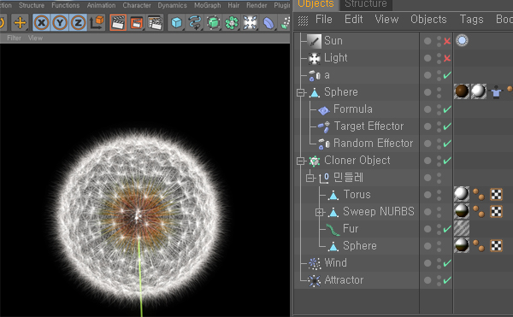Viewport: 513px width, 317px height.
Task: Open the Render menu
Action: [256, 5]
